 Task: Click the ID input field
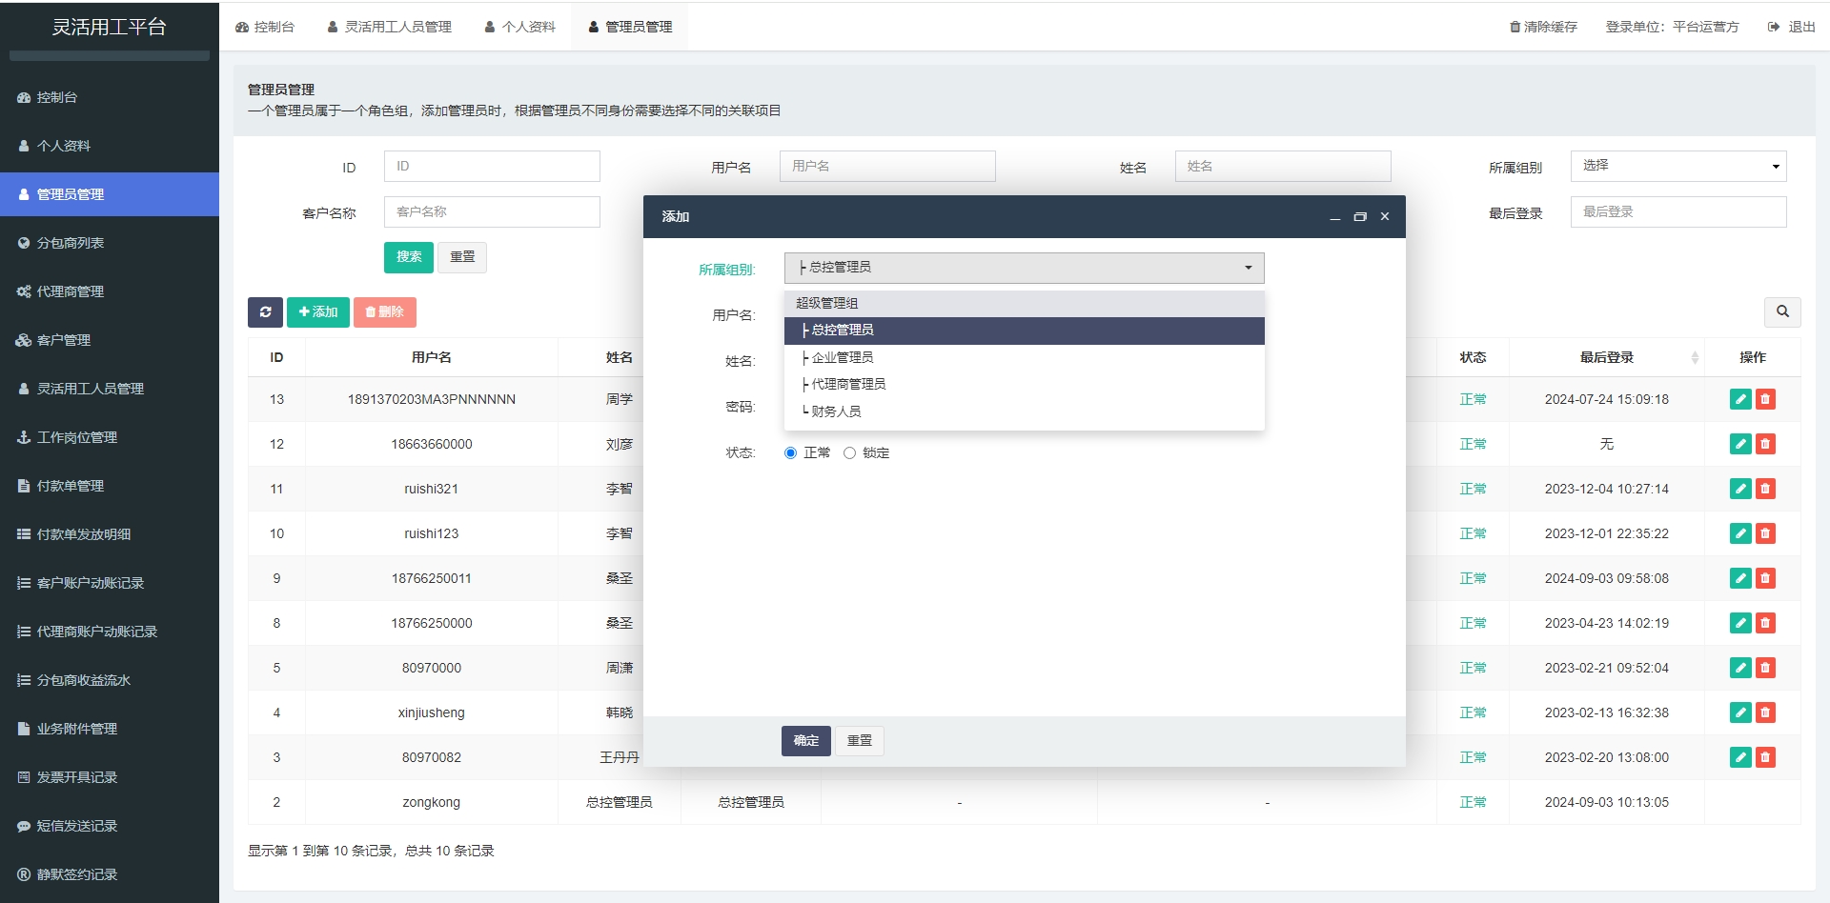pyautogui.click(x=491, y=166)
